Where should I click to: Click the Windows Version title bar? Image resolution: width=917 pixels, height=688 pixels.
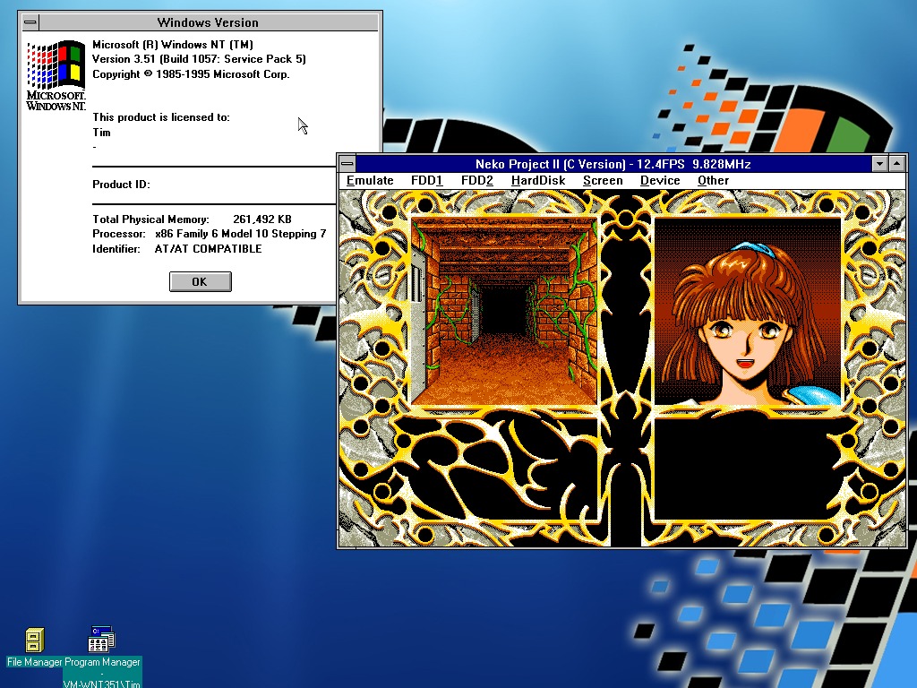coord(208,22)
